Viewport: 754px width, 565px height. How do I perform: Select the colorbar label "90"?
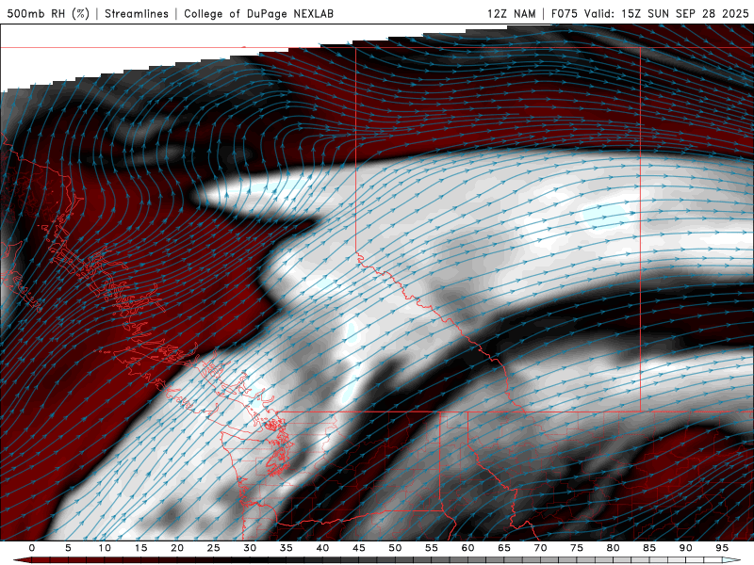pyautogui.click(x=685, y=548)
